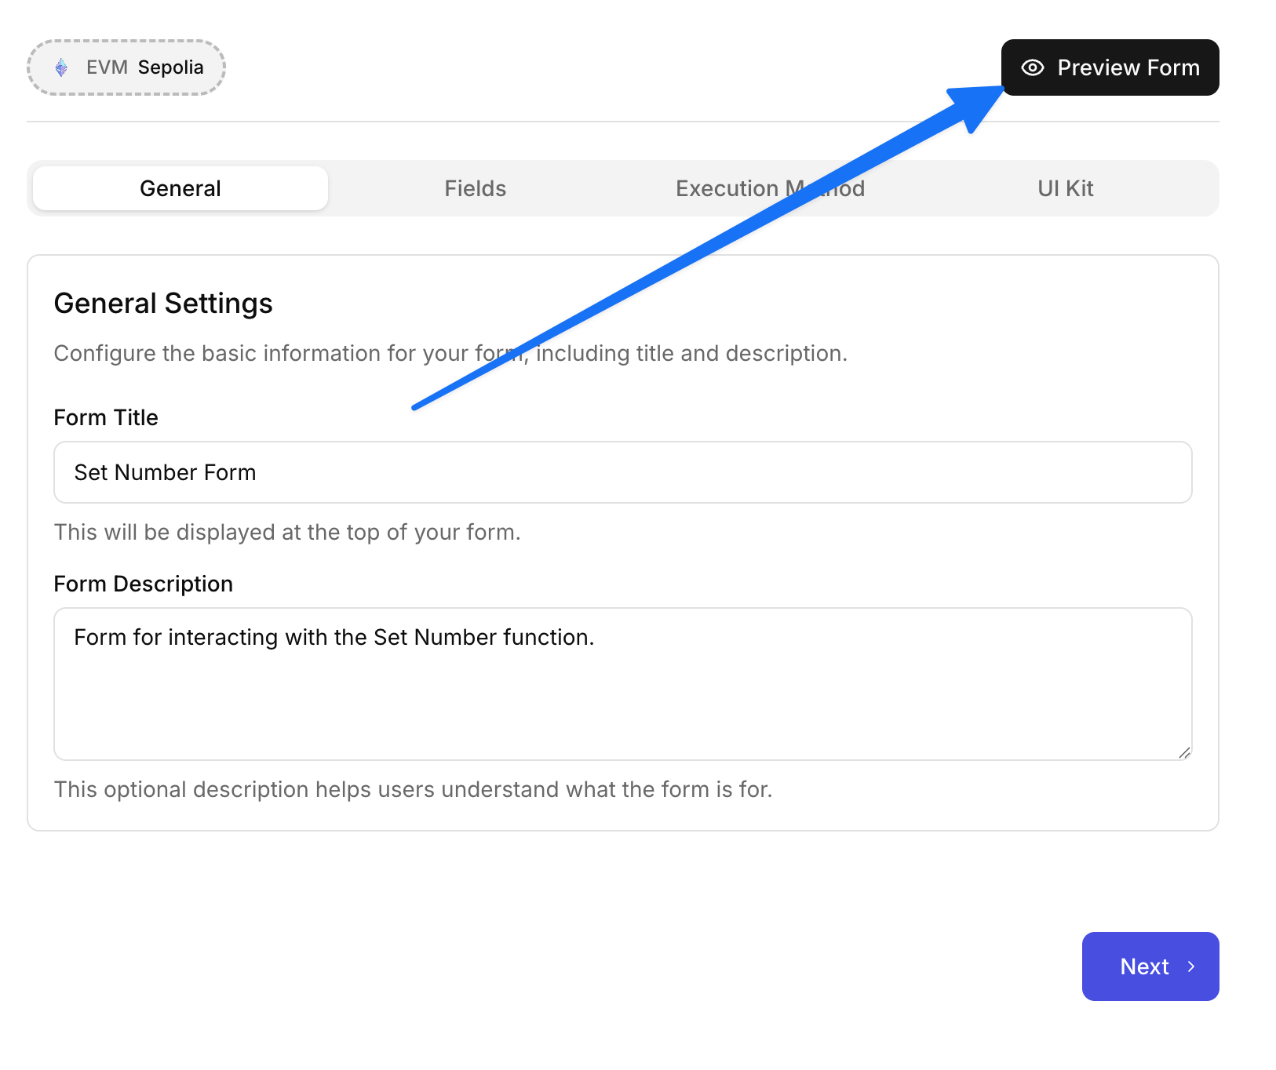Click inside the Form Description text area

coord(622,690)
